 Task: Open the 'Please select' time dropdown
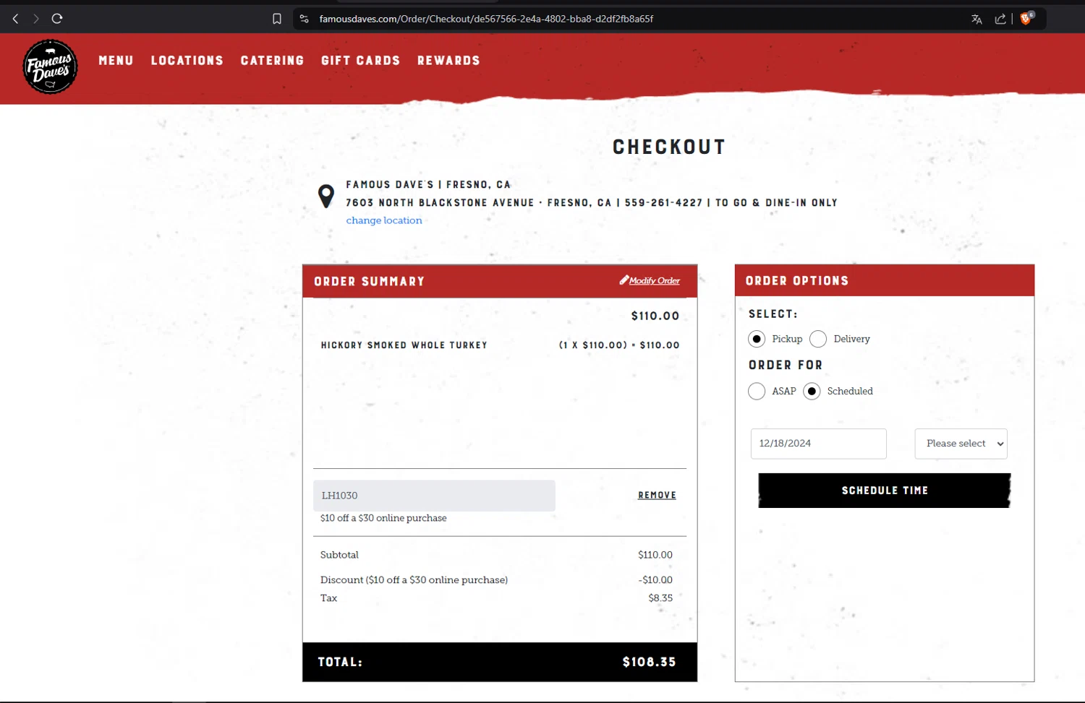(961, 444)
